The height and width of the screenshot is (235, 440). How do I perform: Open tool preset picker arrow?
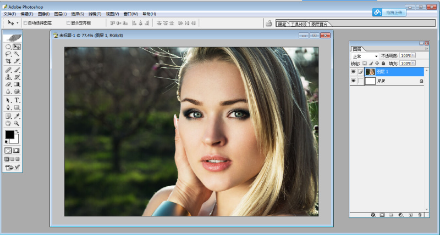18,23
